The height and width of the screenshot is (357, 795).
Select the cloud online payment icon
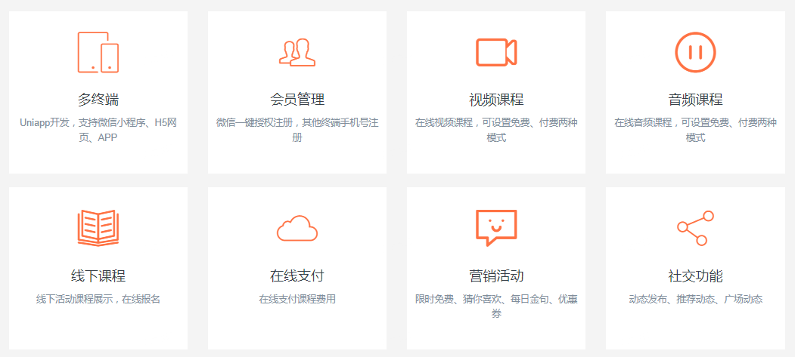point(297,228)
